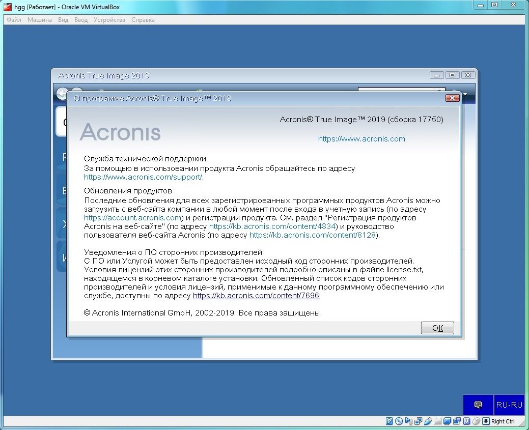Open the Справка menu
The height and width of the screenshot is (430, 529).
(143, 20)
